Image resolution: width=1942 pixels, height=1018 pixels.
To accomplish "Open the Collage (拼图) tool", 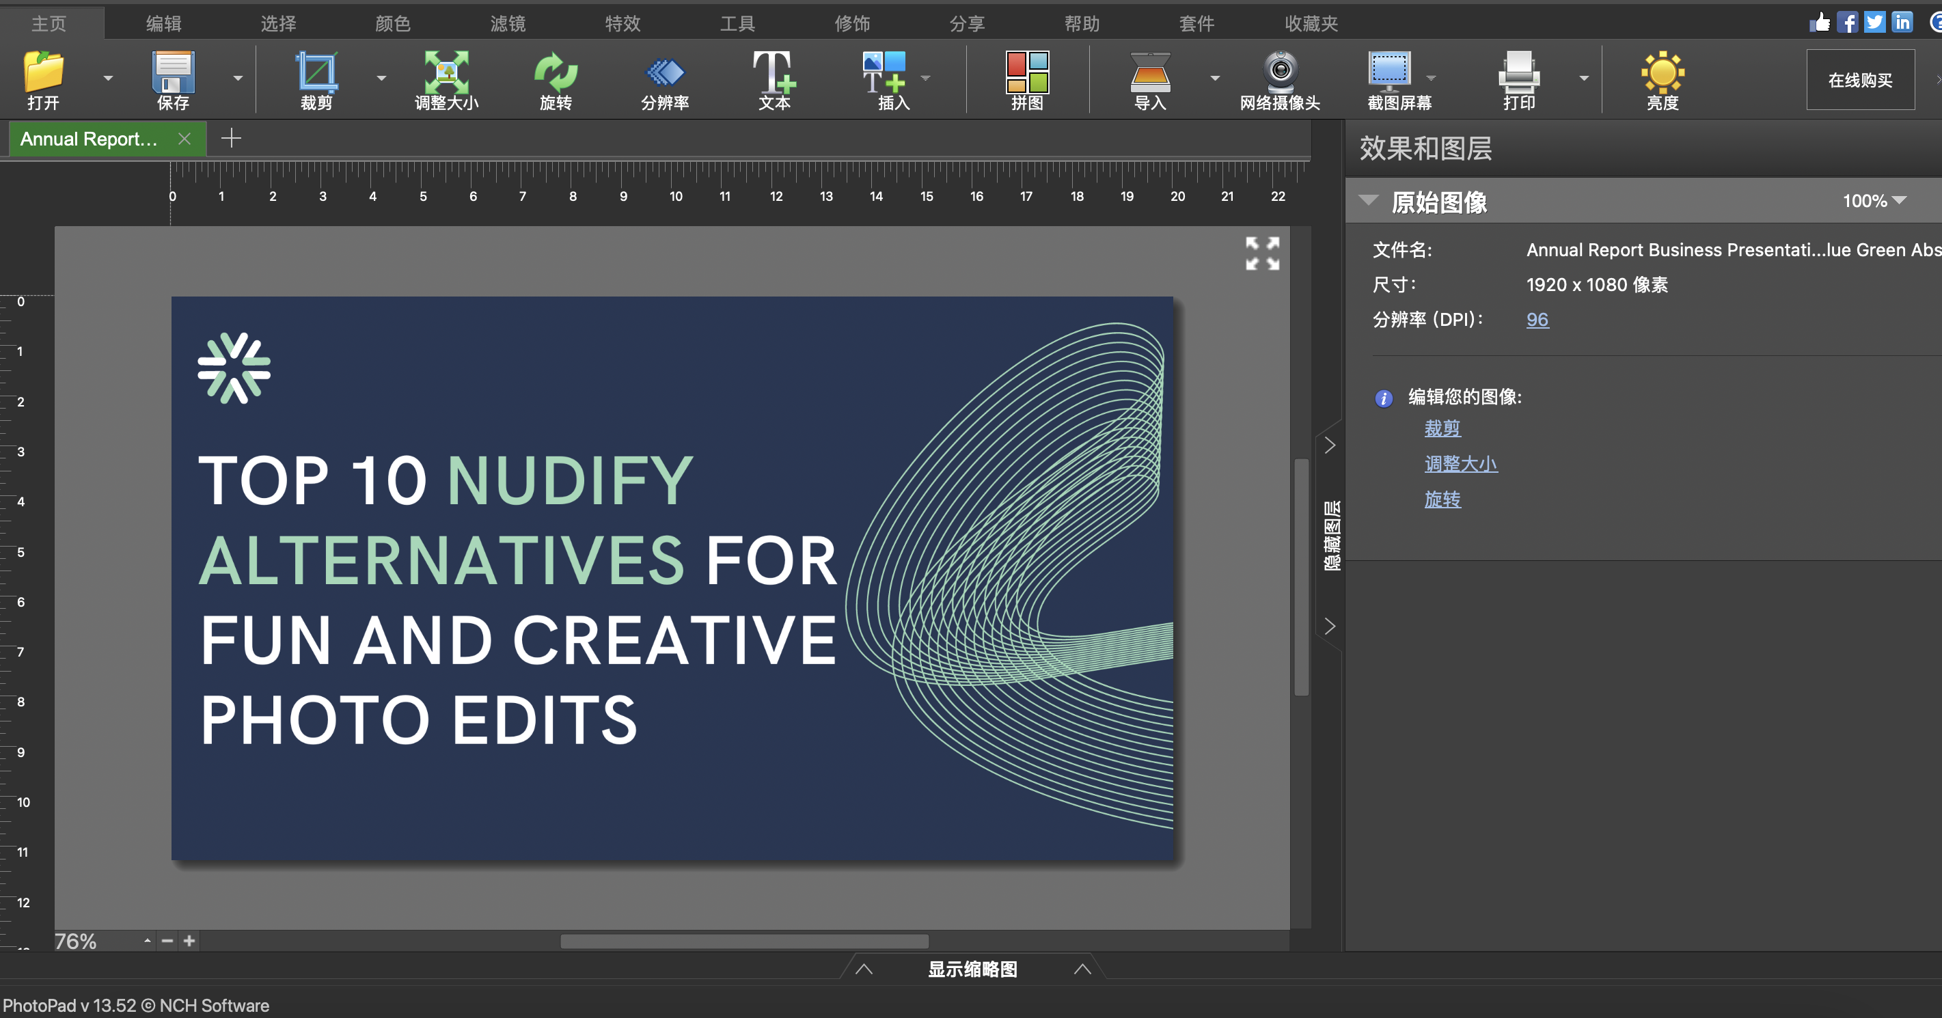I will [x=1027, y=72].
